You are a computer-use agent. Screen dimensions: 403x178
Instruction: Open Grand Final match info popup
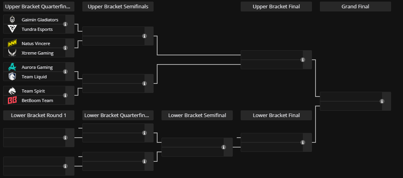(382, 101)
